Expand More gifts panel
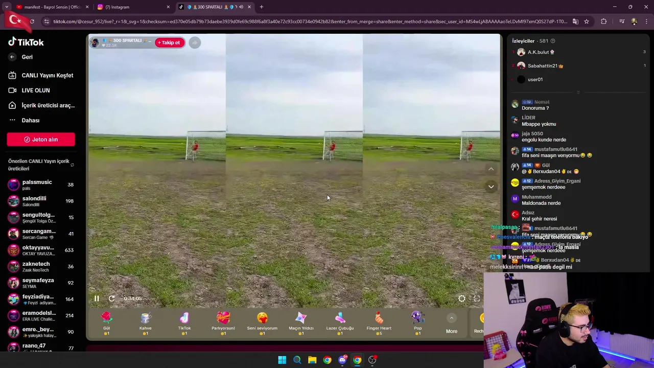The width and height of the screenshot is (654, 368). tap(452, 324)
